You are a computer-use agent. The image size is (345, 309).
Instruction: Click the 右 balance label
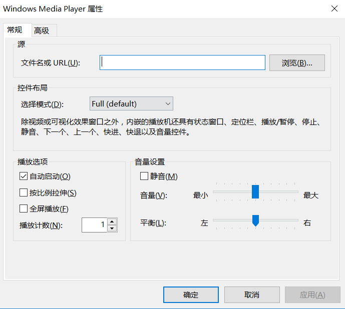pyautogui.click(x=307, y=223)
